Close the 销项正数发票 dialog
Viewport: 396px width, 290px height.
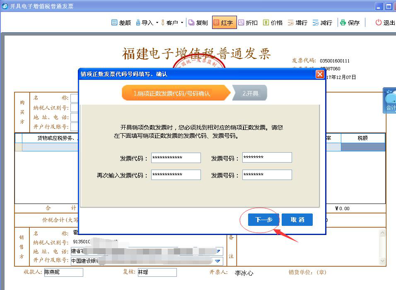pyautogui.click(x=319, y=74)
